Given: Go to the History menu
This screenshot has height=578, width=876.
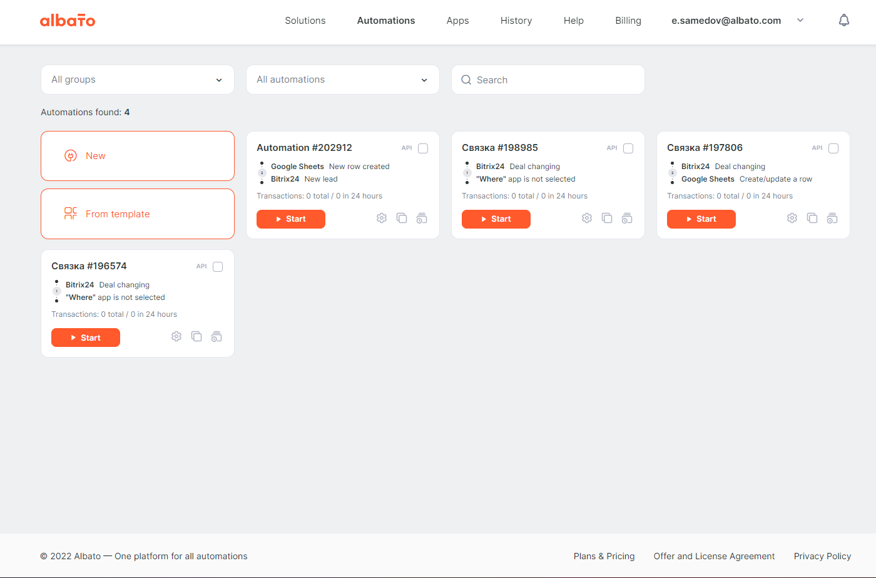Looking at the screenshot, I should [x=516, y=21].
